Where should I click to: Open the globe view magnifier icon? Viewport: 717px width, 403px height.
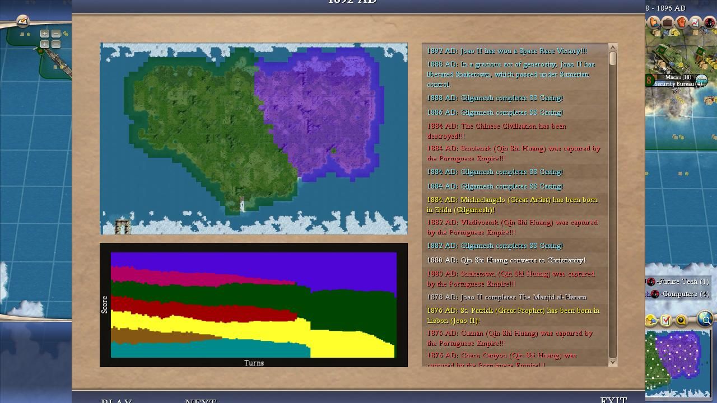click(x=705, y=320)
